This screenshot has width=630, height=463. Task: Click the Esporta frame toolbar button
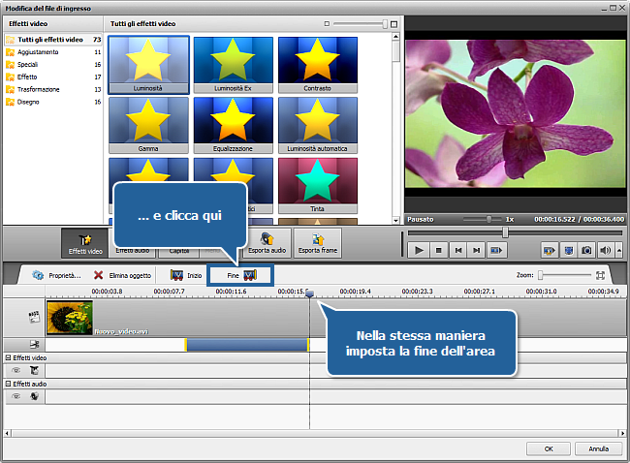click(x=318, y=243)
